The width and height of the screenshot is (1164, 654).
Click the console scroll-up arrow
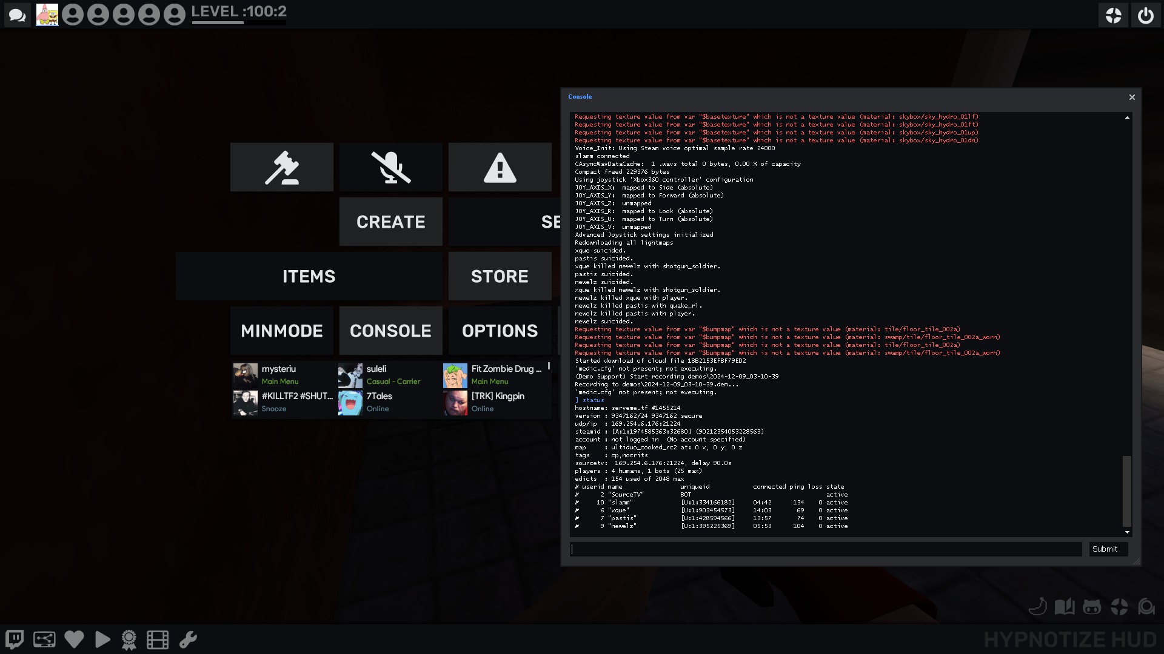(1127, 117)
